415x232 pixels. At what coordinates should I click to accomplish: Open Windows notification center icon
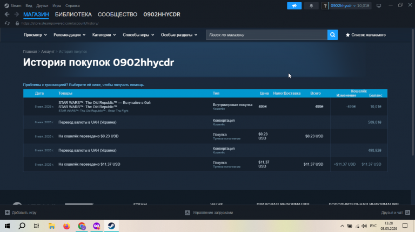[x=405, y=226]
